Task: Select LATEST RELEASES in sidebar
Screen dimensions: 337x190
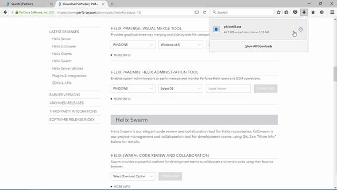Action: (x=64, y=32)
